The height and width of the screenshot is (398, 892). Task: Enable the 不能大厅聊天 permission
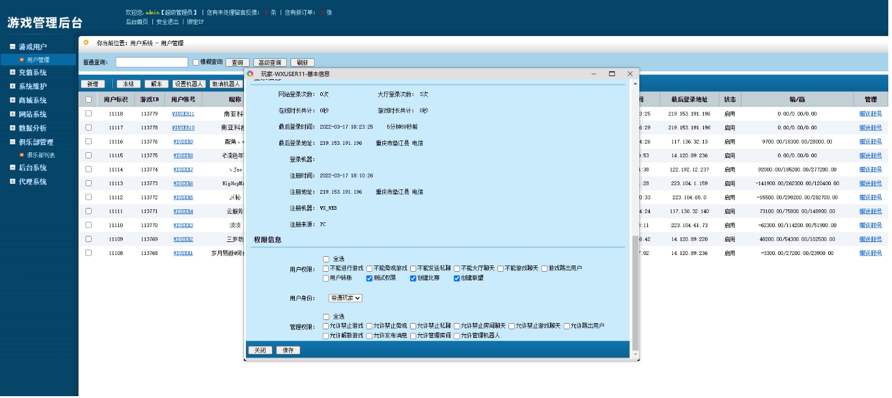457,269
